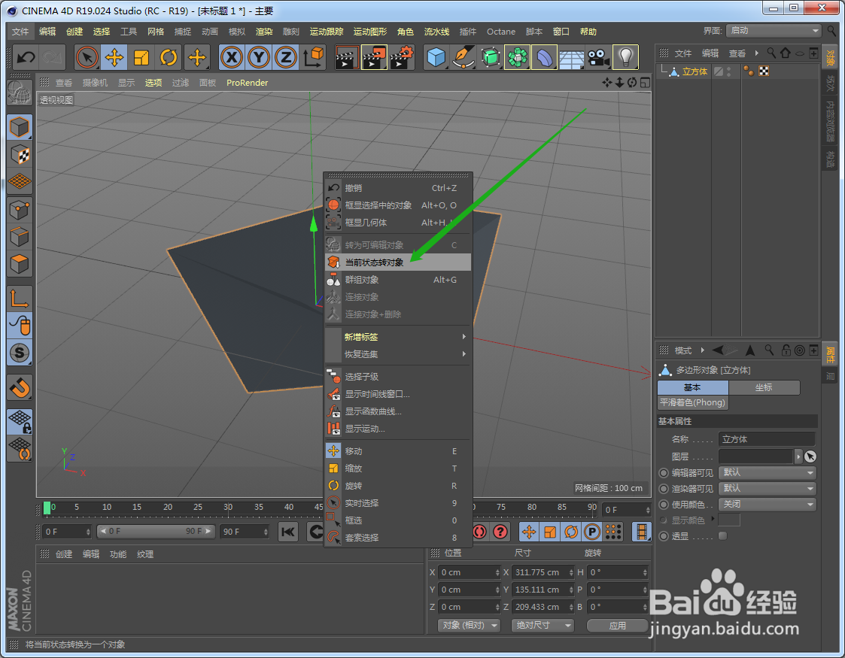Open 对象 (相对) coordinate dropdown
Viewport: 845px width, 658px height.
[469, 625]
